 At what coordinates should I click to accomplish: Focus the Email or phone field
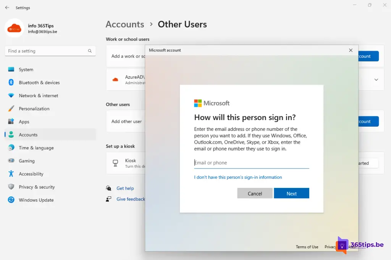pyautogui.click(x=251, y=163)
